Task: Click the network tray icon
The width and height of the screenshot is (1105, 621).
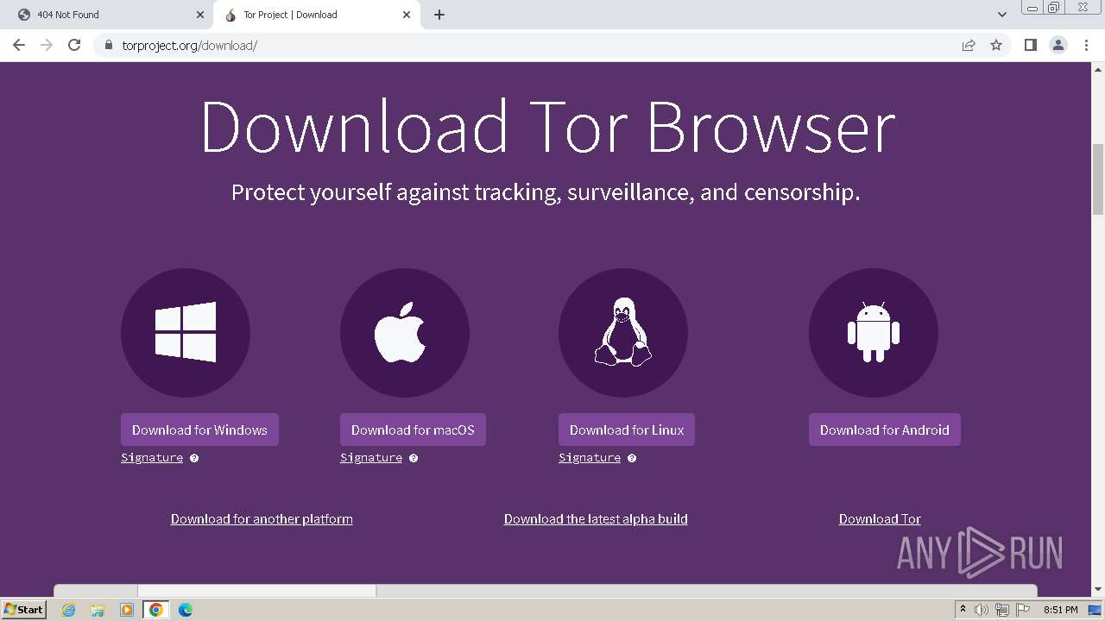Action: 1002,610
